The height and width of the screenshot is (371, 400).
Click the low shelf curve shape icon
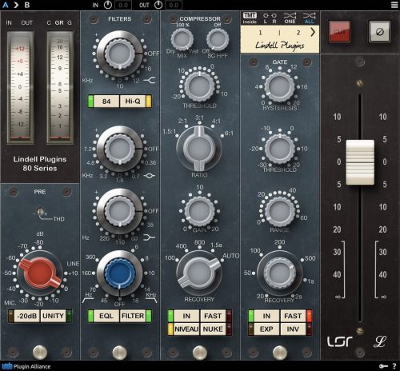[x=150, y=237]
